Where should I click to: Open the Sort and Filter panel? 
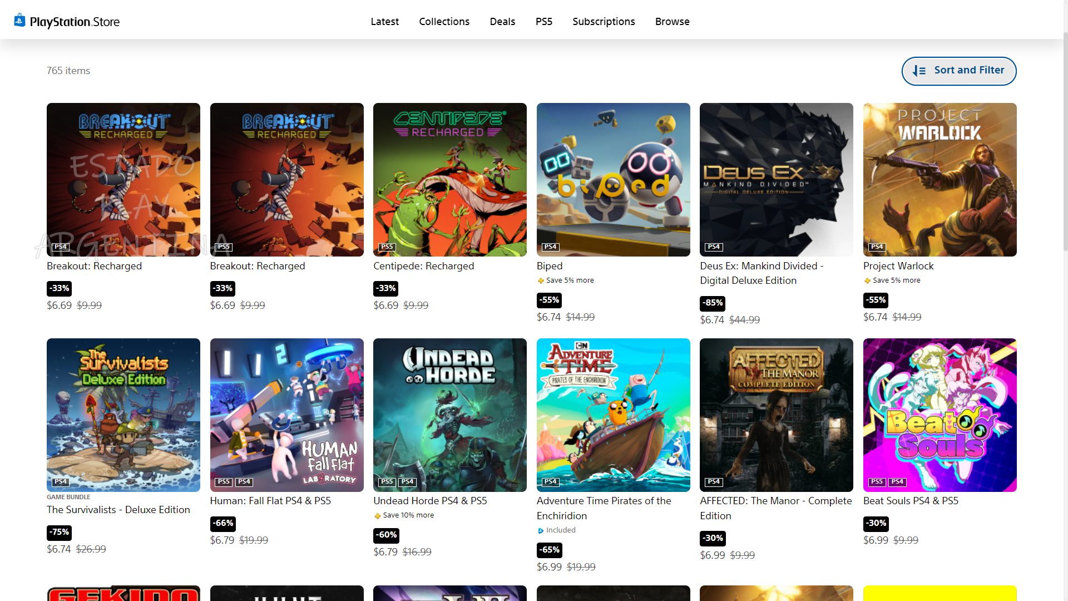point(958,71)
